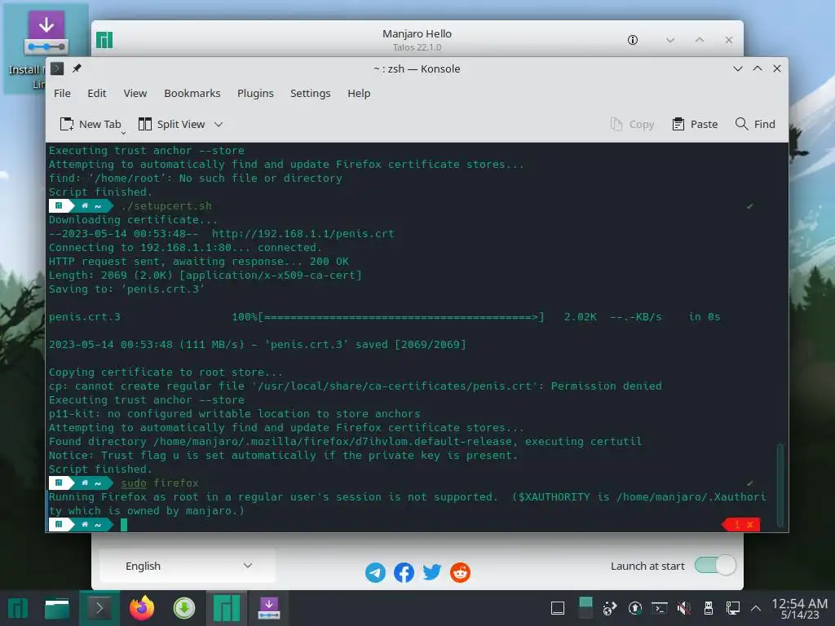Click the Copy toolbar button
Screen dimensions: 835x626
(632, 124)
